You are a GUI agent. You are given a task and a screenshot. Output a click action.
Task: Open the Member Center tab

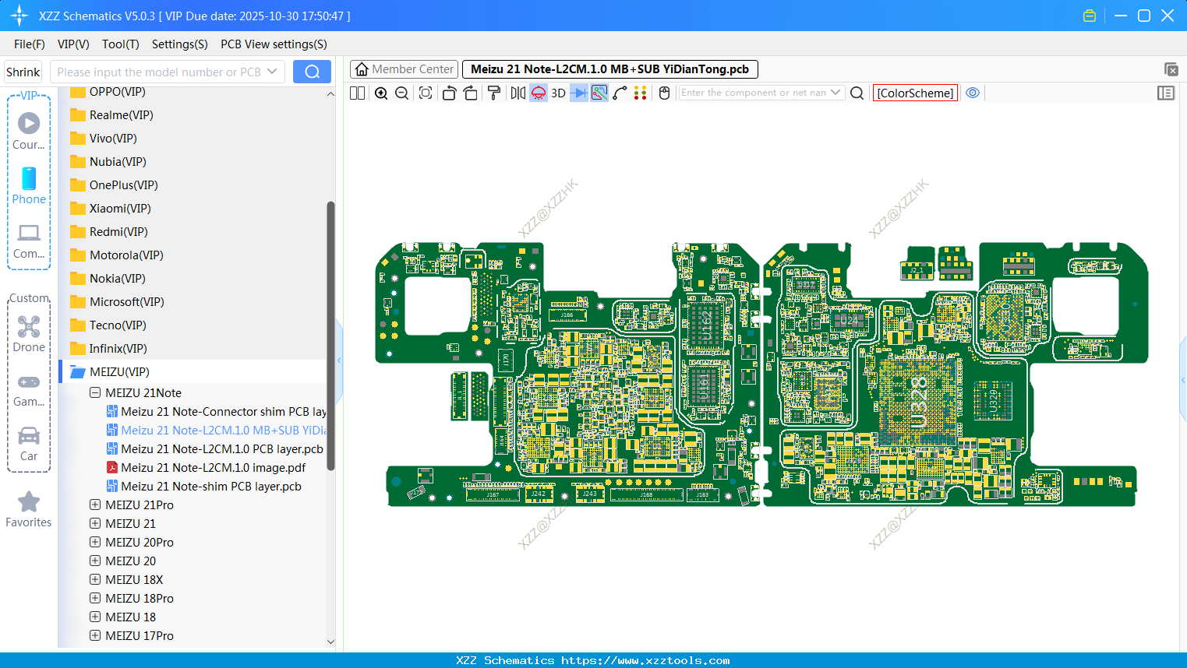point(404,69)
